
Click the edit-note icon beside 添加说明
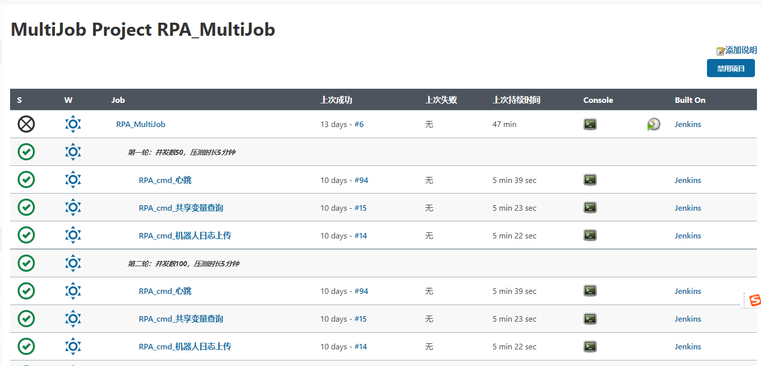(x=720, y=50)
